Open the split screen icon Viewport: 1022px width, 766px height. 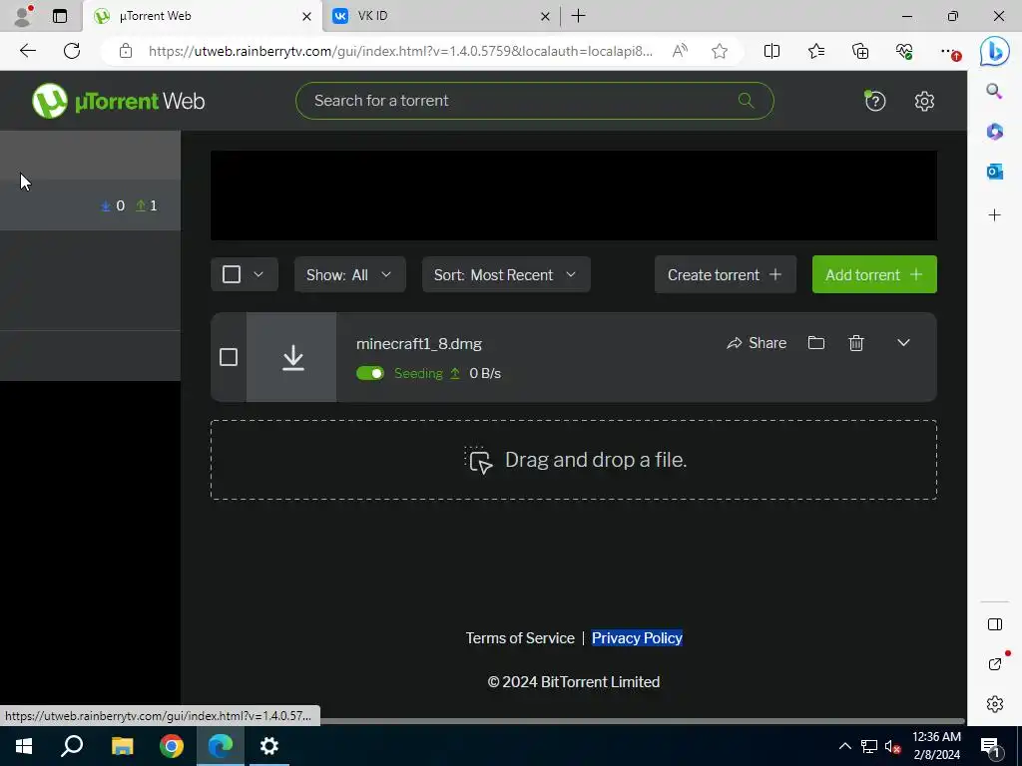771,51
